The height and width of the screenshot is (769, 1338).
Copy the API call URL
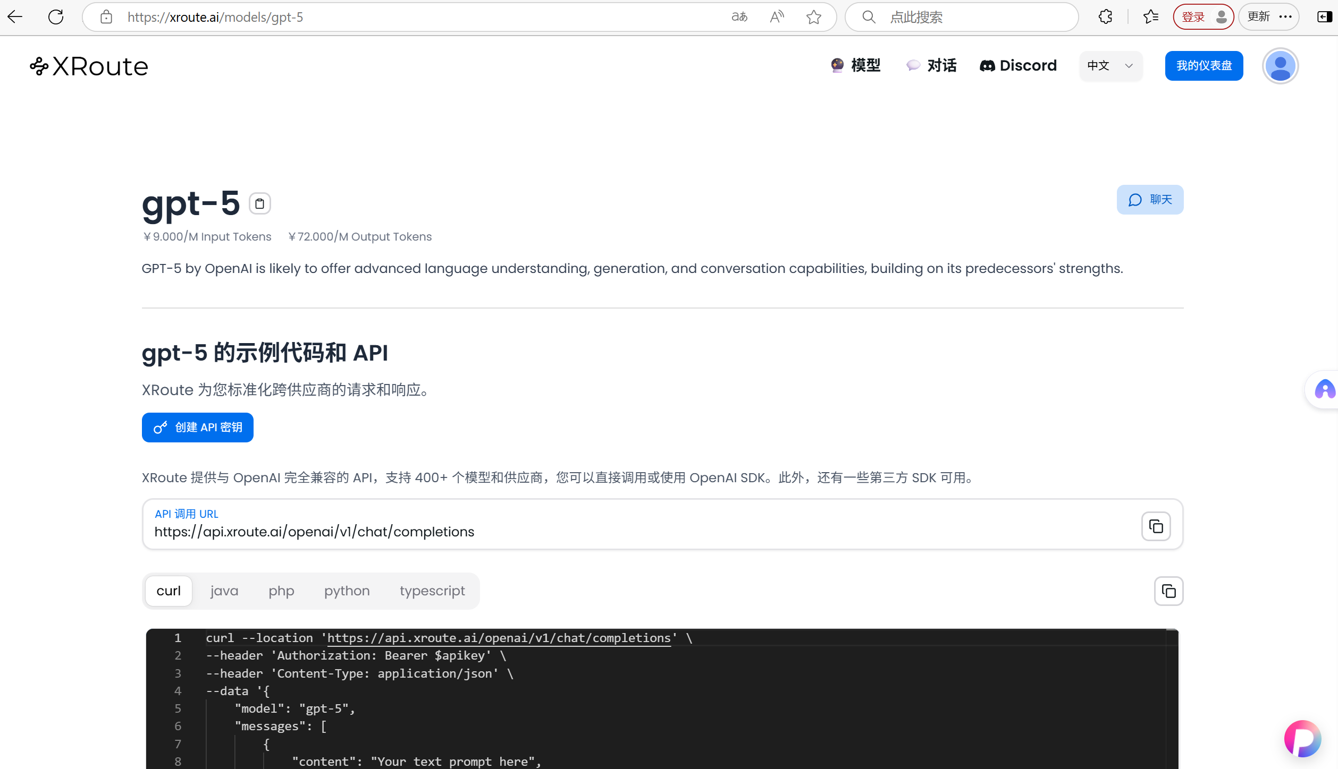coord(1156,526)
